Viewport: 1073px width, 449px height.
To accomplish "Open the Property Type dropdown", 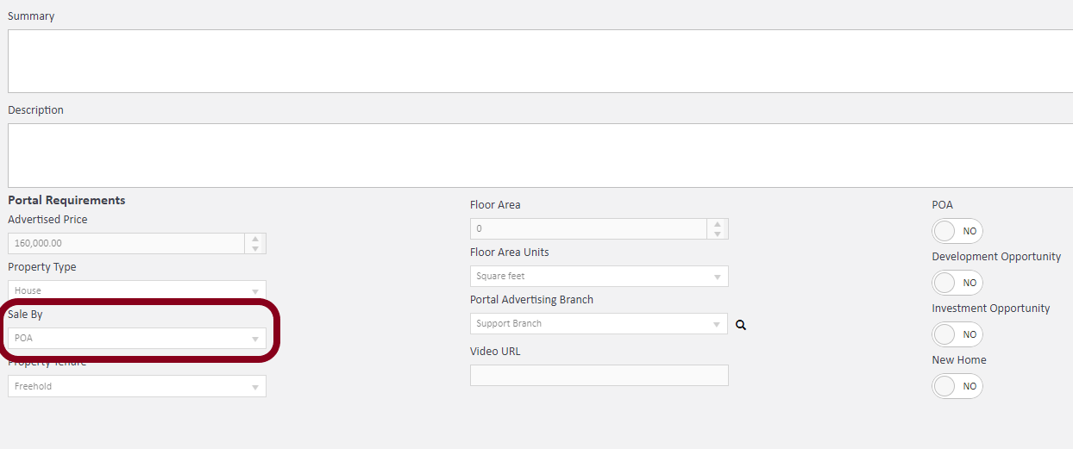I will [x=137, y=291].
